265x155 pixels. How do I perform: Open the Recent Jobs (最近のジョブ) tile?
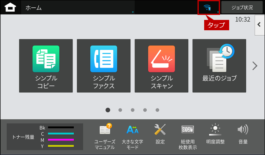pyautogui.click(x=219, y=66)
